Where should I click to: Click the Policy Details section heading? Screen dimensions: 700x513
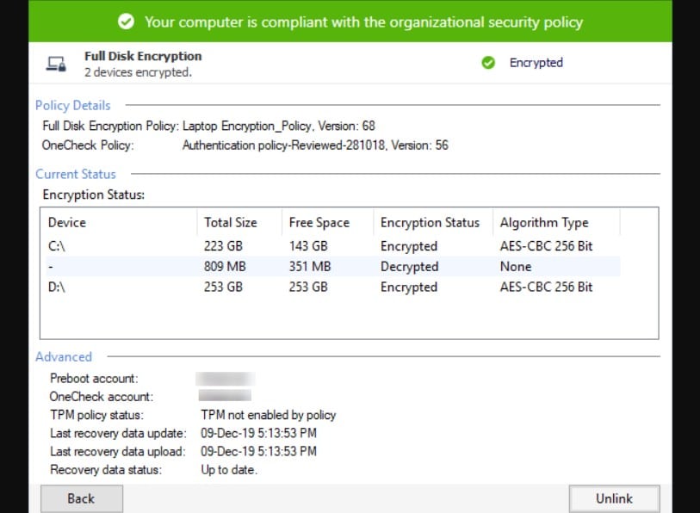tap(73, 105)
